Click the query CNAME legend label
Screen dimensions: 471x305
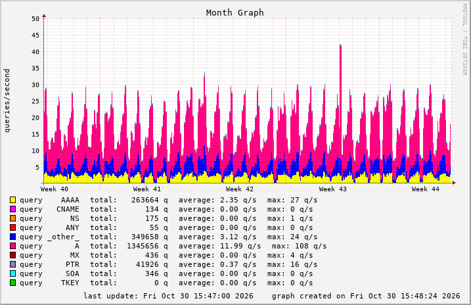[x=49, y=209]
